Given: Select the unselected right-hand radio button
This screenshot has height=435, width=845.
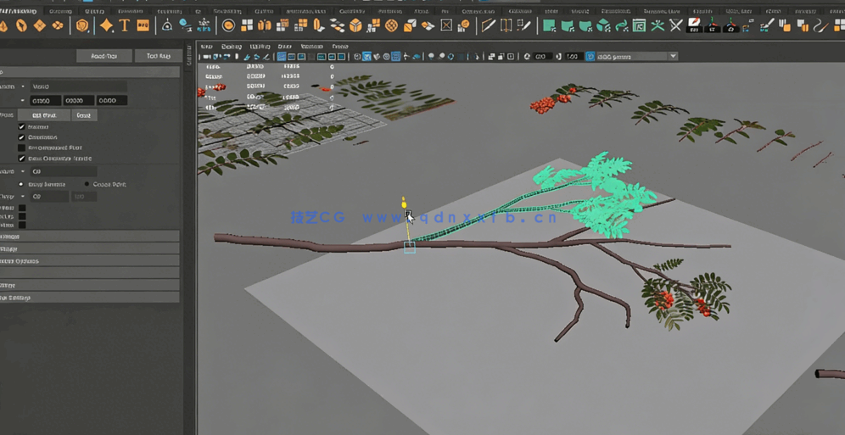Looking at the screenshot, I should [87, 184].
